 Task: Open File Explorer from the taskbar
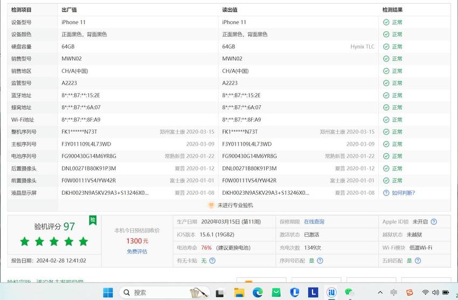coord(239,292)
